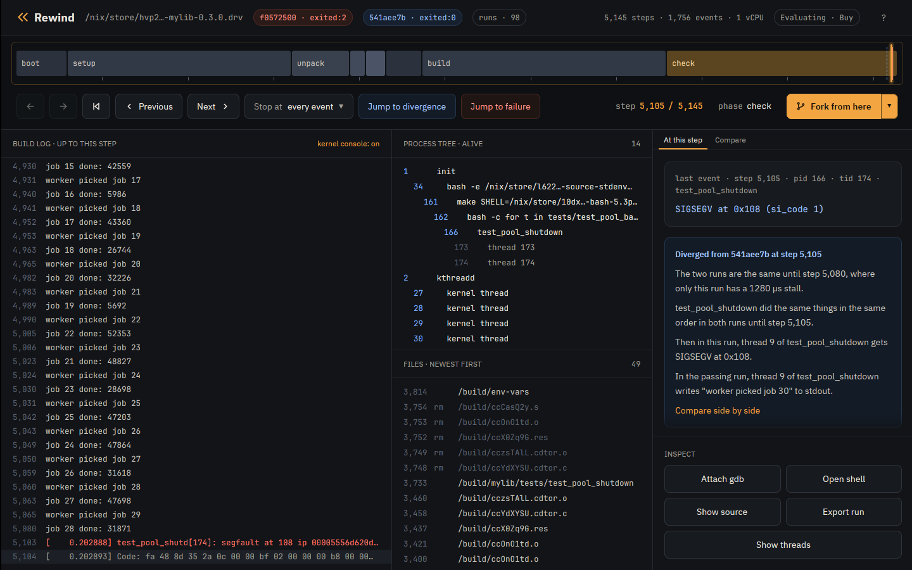The image size is (912, 570).
Task: Select thread 174 in process tree
Action: (x=522, y=263)
